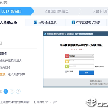Image resolution: width=108 pixels, height=108 pixels.
Task: Click the 百旺税控盘版 blue logo icon
Action: pyautogui.click(x=36, y=22)
